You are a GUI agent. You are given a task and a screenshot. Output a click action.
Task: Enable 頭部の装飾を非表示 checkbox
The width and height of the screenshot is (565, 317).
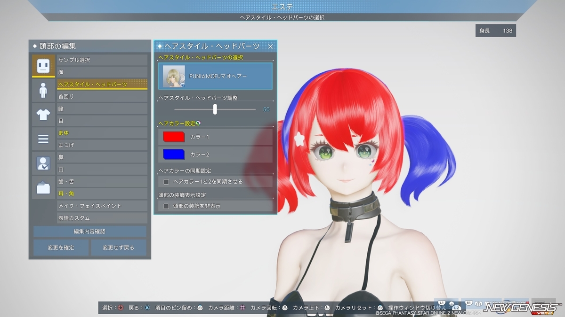166,206
